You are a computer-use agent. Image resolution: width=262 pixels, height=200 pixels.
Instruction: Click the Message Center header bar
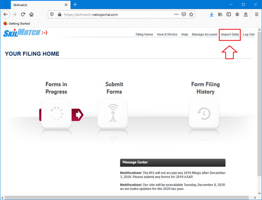(x=173, y=162)
